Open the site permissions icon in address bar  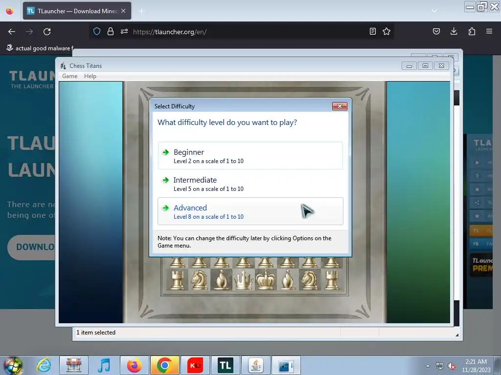124,31
